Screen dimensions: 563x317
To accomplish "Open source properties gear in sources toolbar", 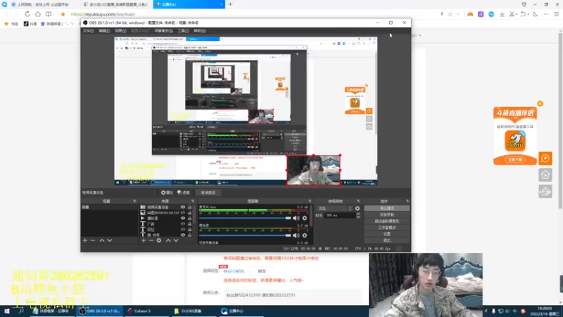I will [x=159, y=240].
